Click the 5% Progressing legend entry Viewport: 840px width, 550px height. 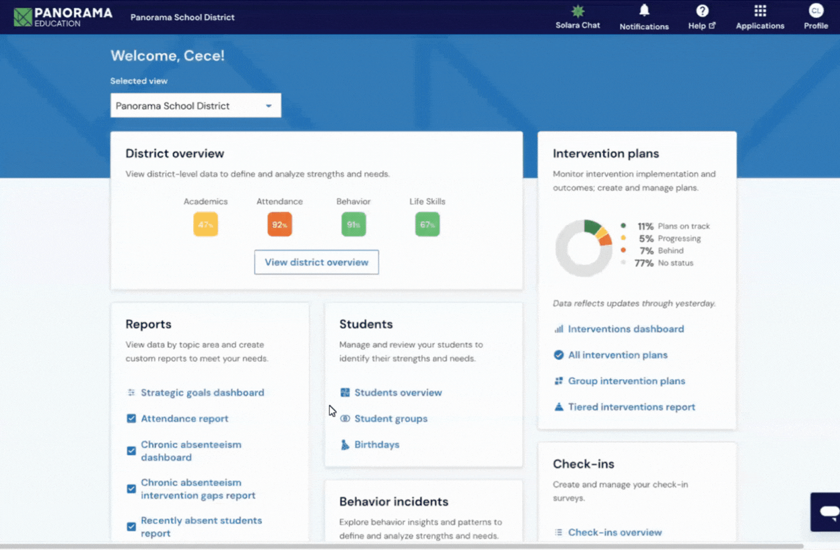coord(661,238)
